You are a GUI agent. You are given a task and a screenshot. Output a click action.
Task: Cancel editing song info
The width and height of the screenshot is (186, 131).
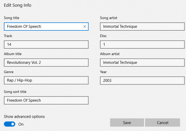point(163,123)
